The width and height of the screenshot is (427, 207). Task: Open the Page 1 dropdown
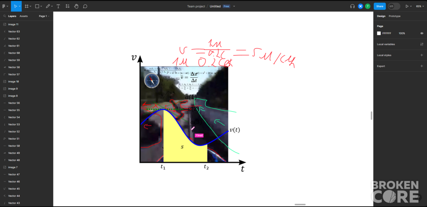pos(44,16)
